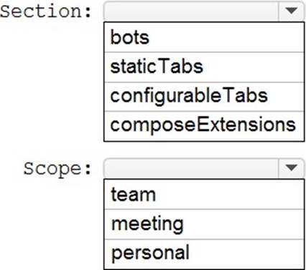Viewport: 306px width, 270px height.
Task: Pick personal from the Scope options
Action: point(204,254)
